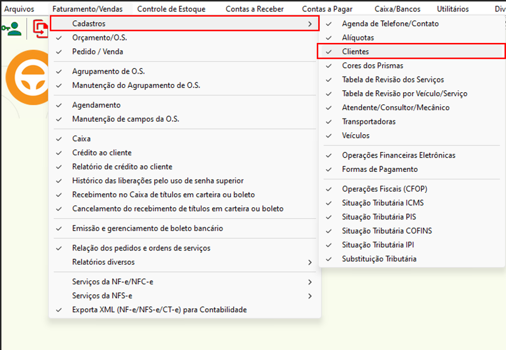Open Tabela de Revisão por Veículo/Serviço
The height and width of the screenshot is (350, 506).
click(411, 94)
